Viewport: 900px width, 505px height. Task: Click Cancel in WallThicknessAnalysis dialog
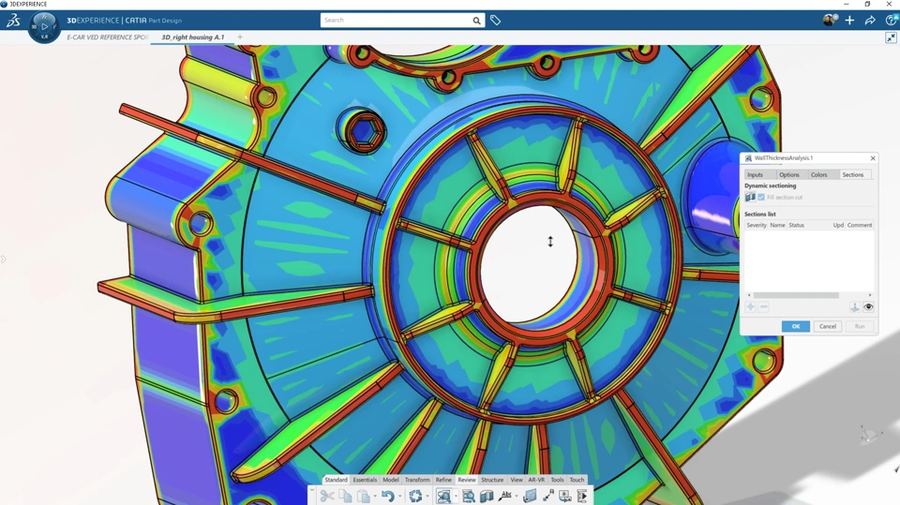[x=828, y=326]
